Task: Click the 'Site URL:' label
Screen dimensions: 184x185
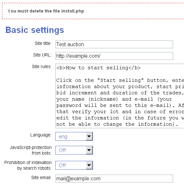Action: pyautogui.click(x=42, y=55)
